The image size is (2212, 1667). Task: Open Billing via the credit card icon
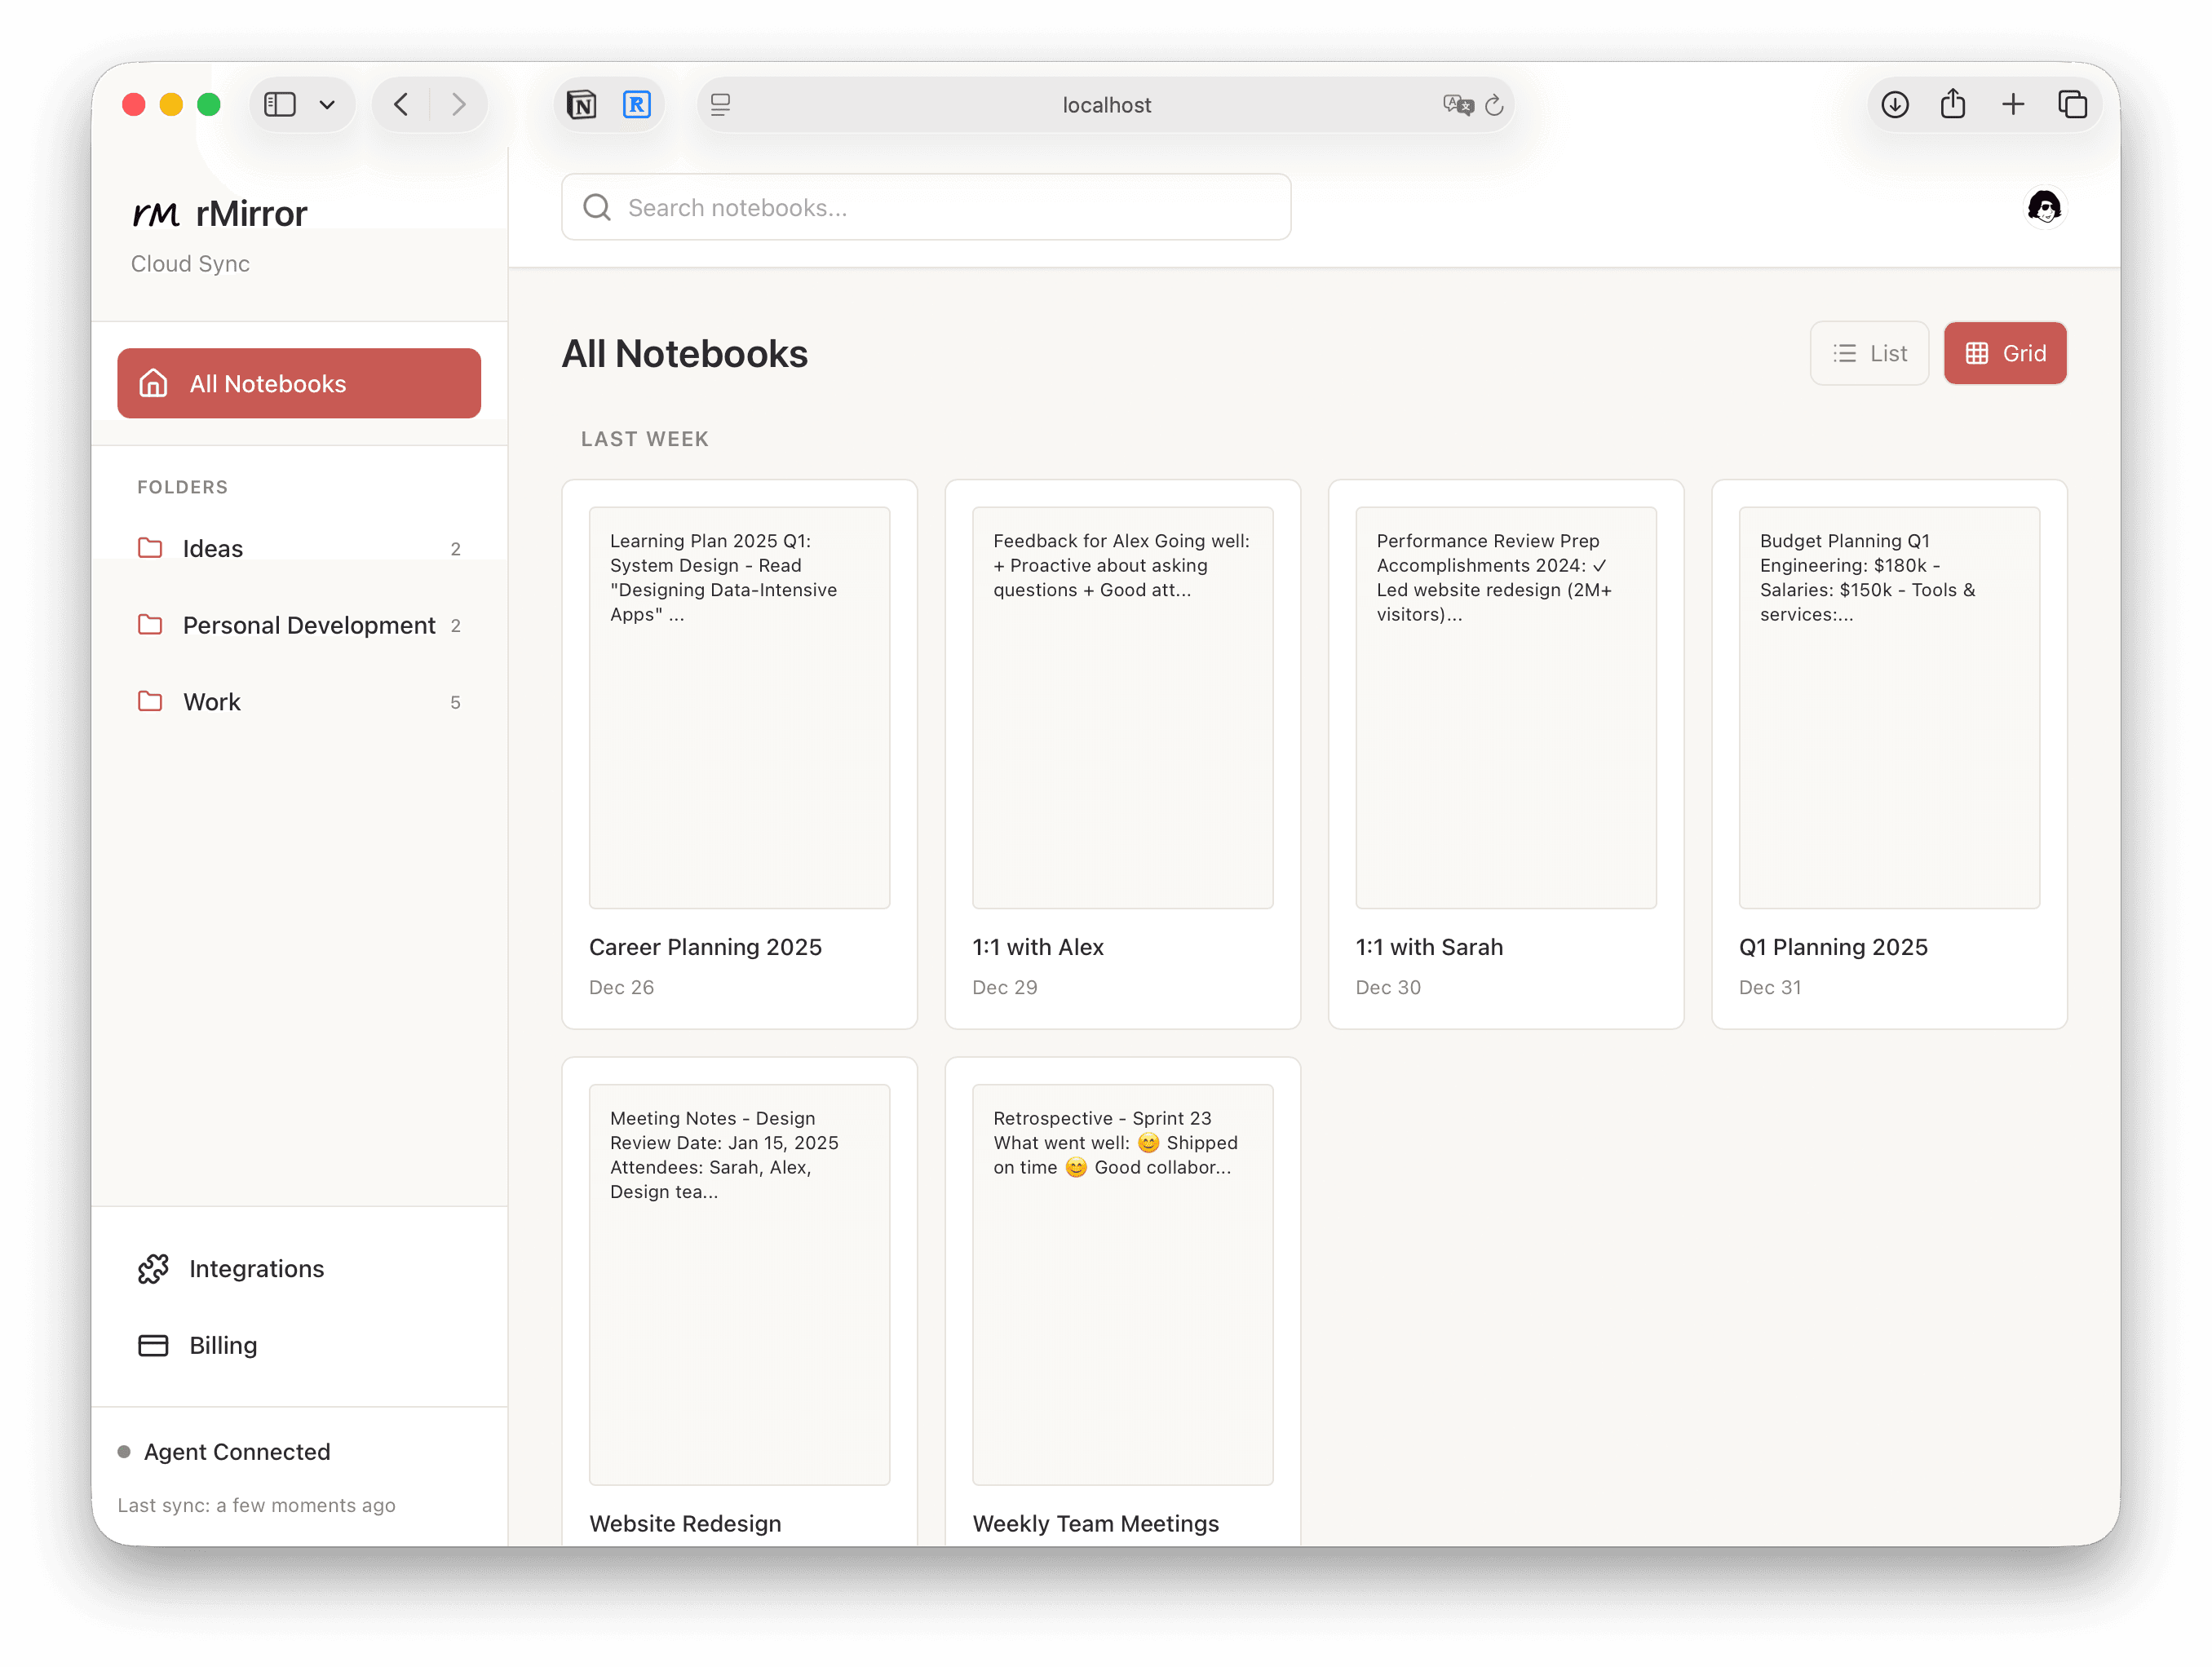pyautogui.click(x=155, y=1345)
